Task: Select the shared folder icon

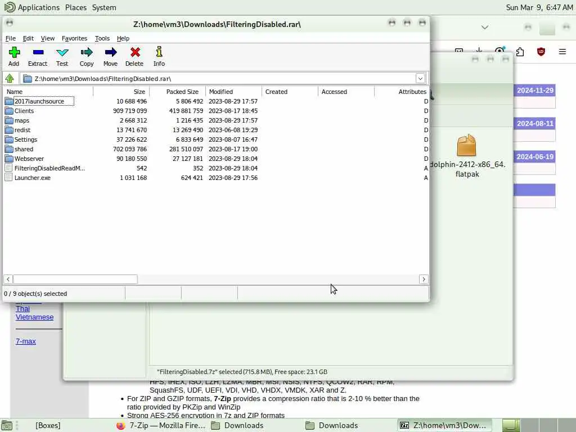Action: [x=9, y=148]
